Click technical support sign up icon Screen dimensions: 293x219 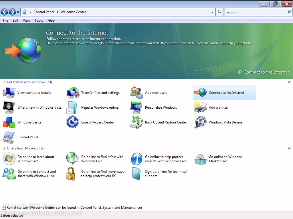pyautogui.click(x=136, y=174)
